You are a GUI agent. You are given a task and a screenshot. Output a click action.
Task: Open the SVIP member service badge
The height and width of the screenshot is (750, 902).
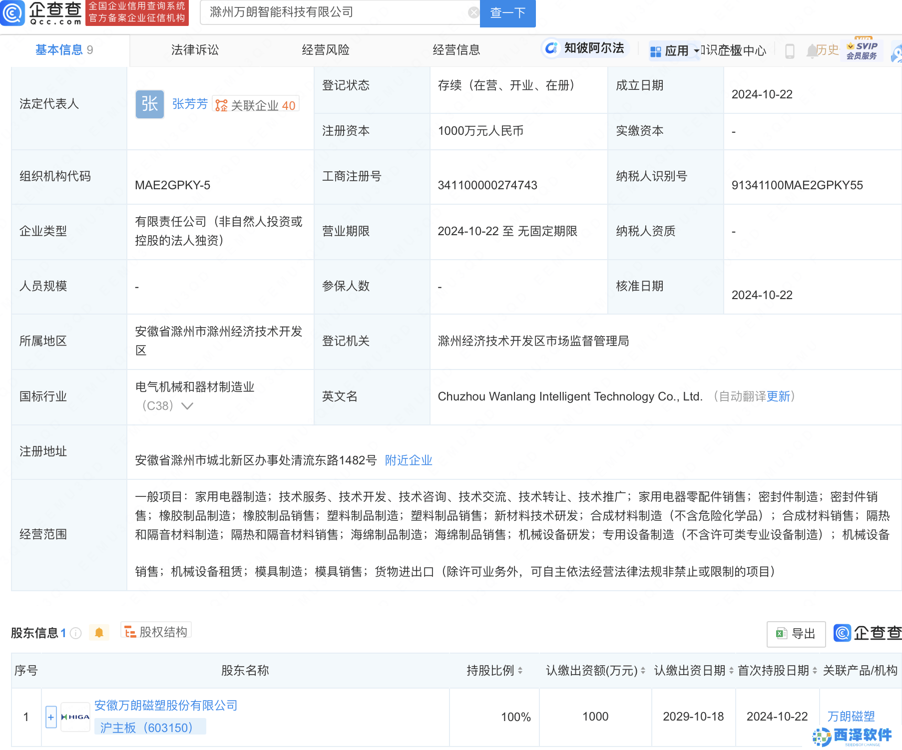click(x=862, y=50)
